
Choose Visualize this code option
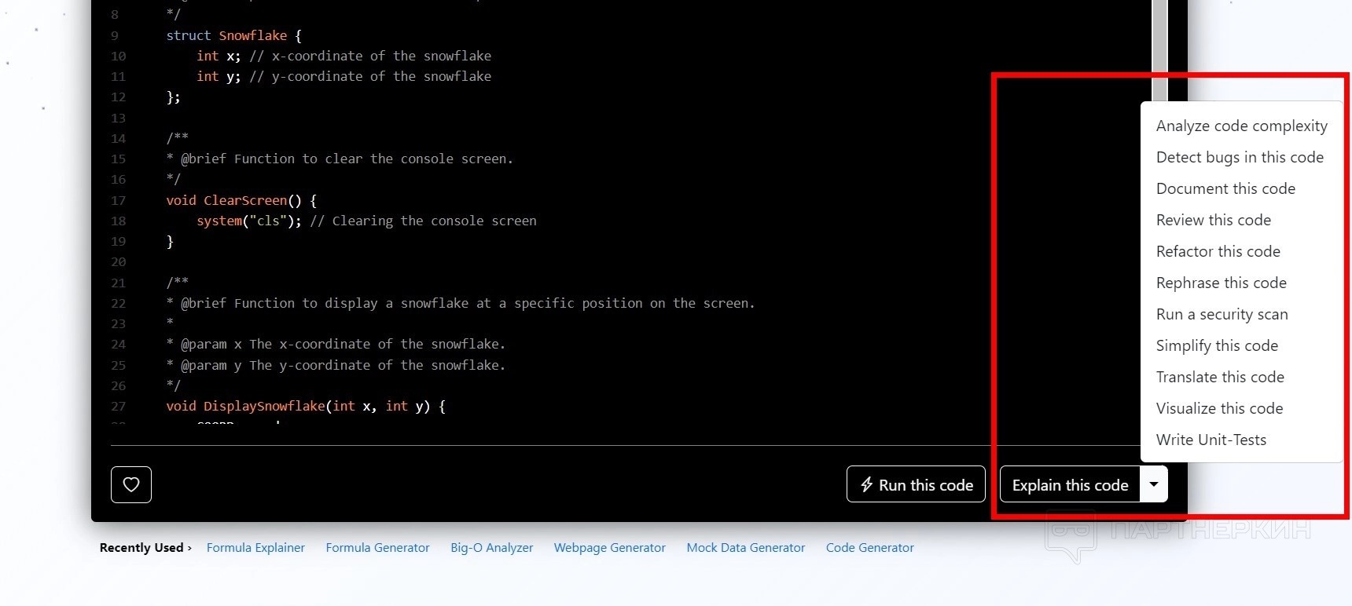tap(1219, 408)
